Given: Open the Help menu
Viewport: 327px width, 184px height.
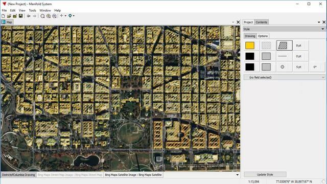Looking at the screenshot, I should (58, 10).
